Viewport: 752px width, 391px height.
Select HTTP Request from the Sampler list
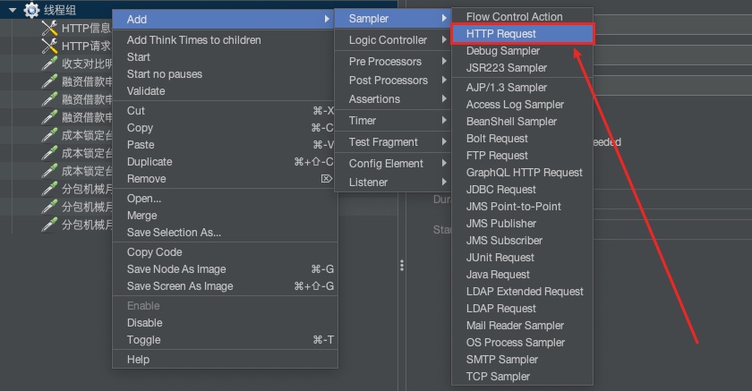[x=501, y=34]
